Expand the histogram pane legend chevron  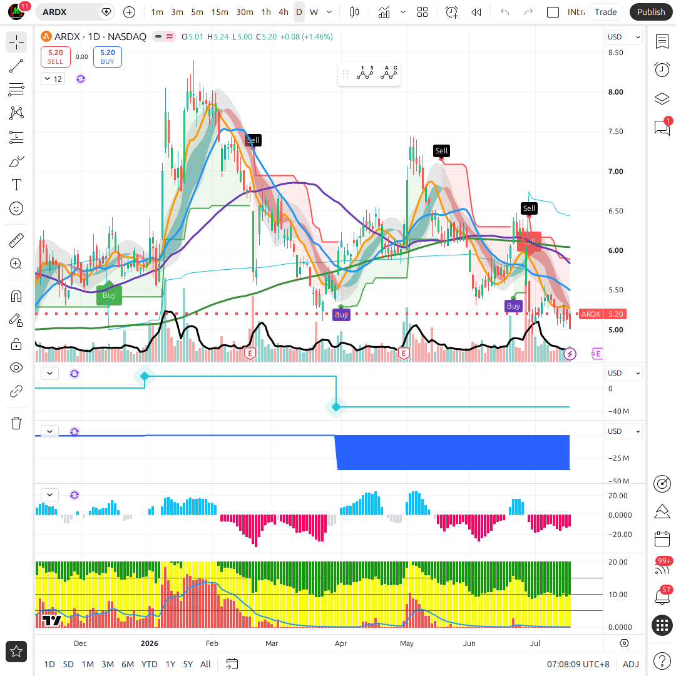point(50,495)
